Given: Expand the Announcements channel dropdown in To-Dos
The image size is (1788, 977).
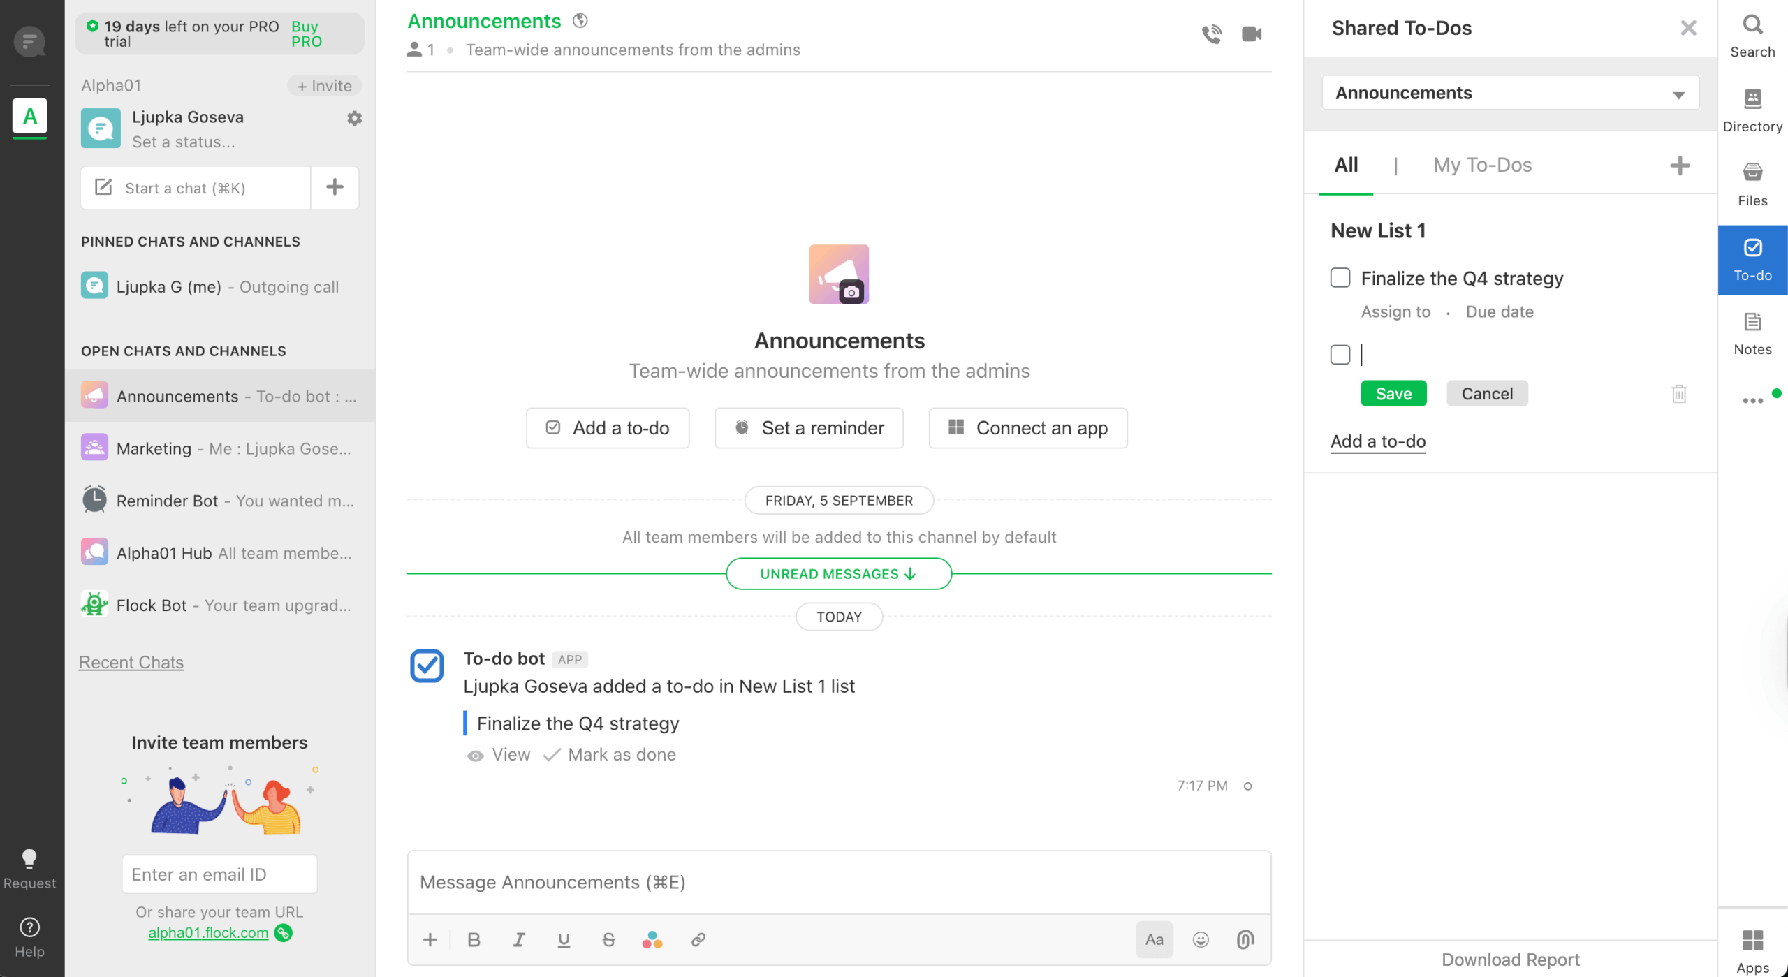Looking at the screenshot, I should pyautogui.click(x=1510, y=93).
